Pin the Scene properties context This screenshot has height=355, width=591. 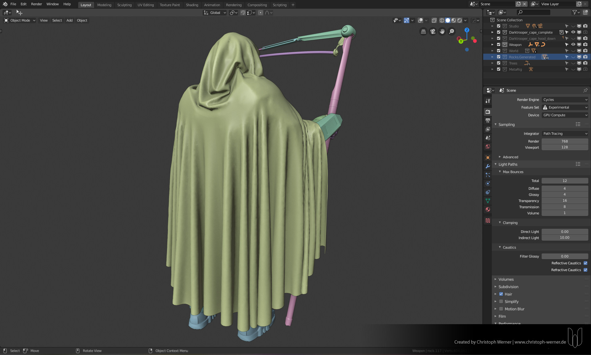[x=585, y=90]
